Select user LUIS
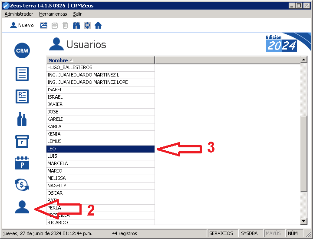Viewport: 313px width, 239px height. [x=101, y=156]
